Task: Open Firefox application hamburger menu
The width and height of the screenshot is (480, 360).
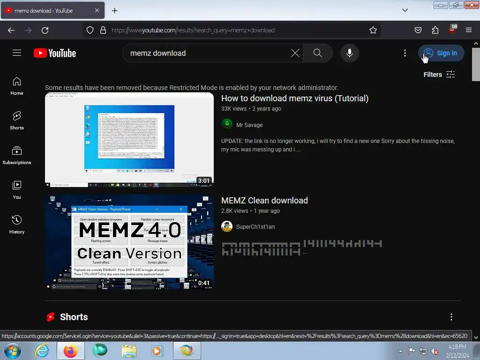Action: pos(469,30)
